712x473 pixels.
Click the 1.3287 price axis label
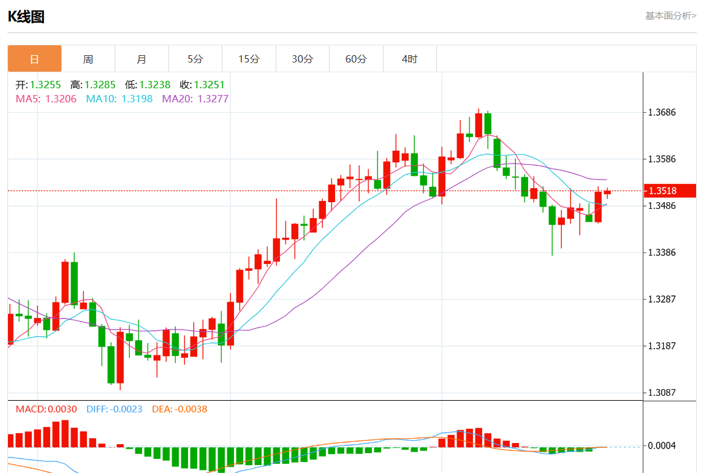coord(662,300)
